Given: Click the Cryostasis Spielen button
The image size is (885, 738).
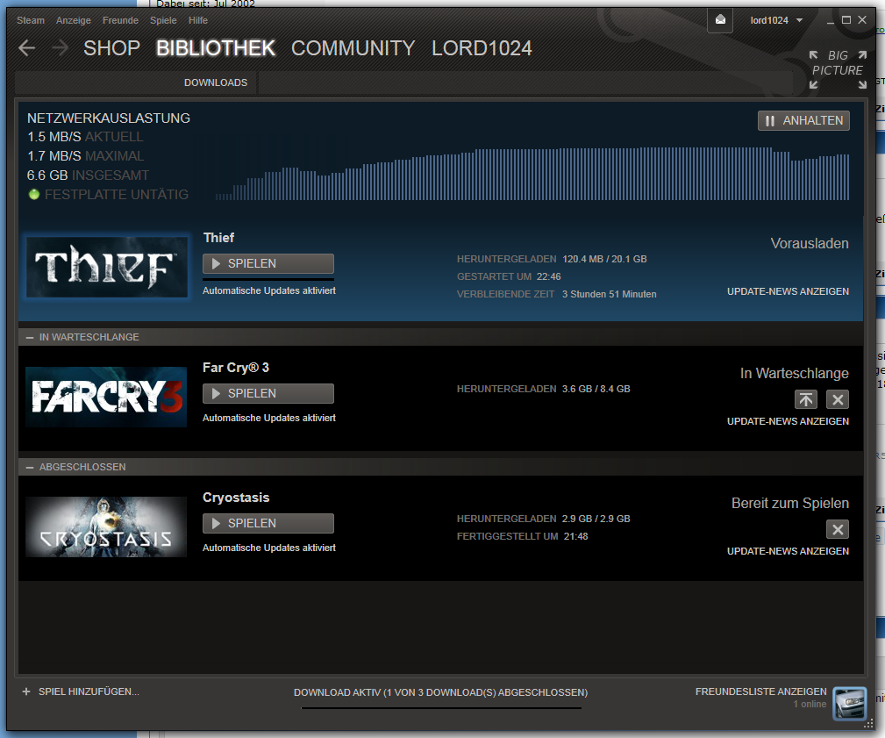Looking at the screenshot, I should point(268,523).
